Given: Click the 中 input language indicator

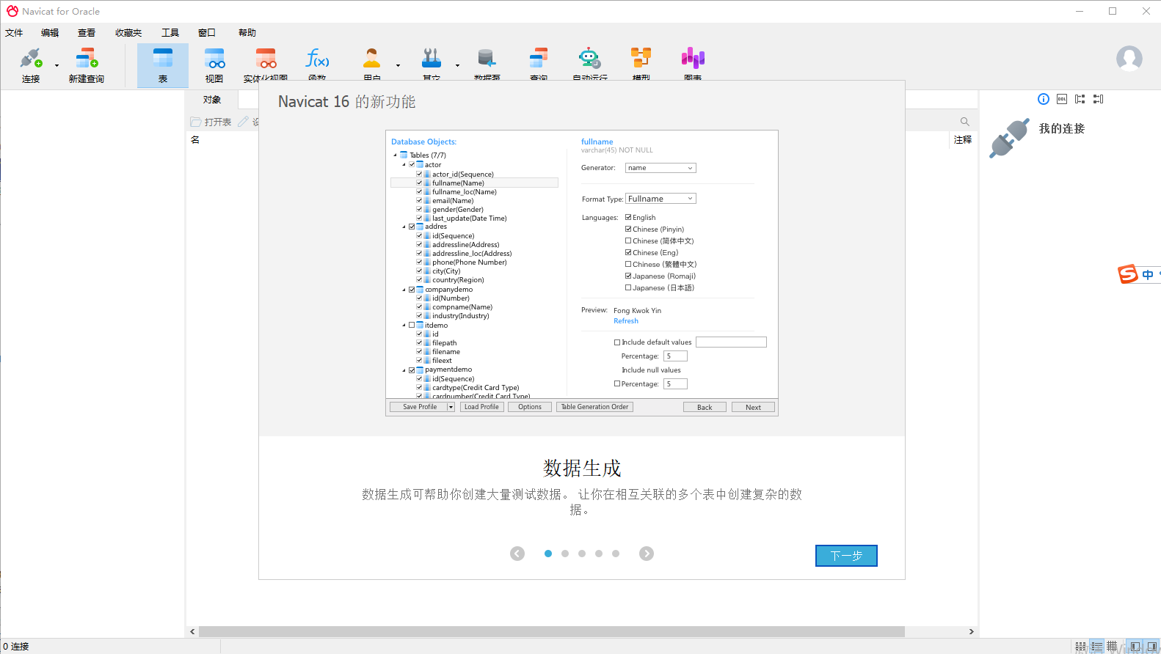Looking at the screenshot, I should pos(1148,275).
